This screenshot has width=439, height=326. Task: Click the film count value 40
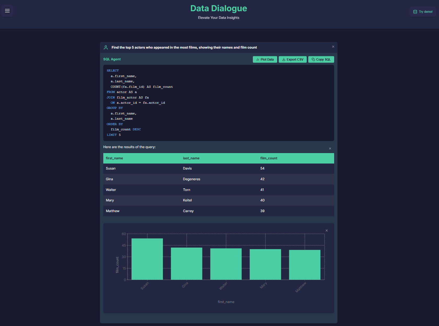(262, 200)
